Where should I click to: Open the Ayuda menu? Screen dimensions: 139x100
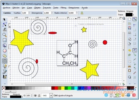[85, 8]
